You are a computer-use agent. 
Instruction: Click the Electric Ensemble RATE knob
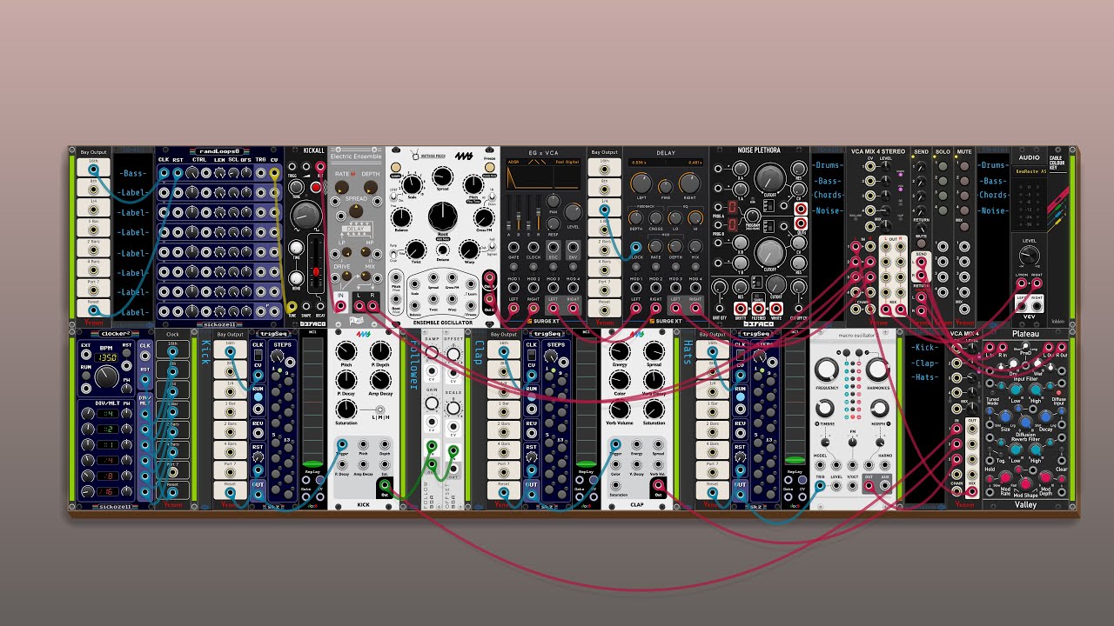point(342,187)
